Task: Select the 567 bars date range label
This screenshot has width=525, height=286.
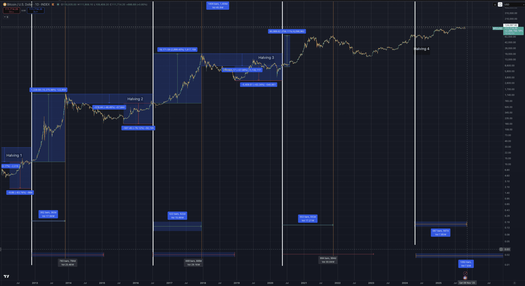Action: tap(440, 233)
